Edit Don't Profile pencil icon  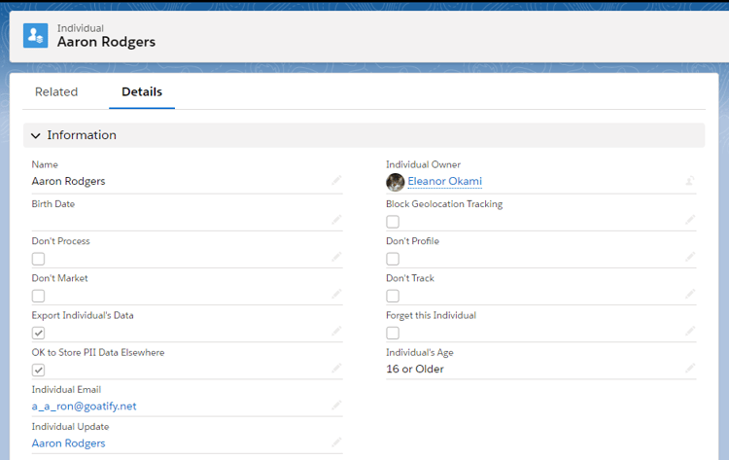690,257
